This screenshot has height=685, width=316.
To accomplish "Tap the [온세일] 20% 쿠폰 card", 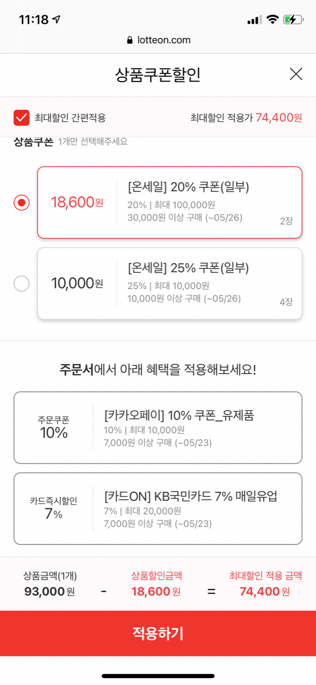I will [169, 203].
